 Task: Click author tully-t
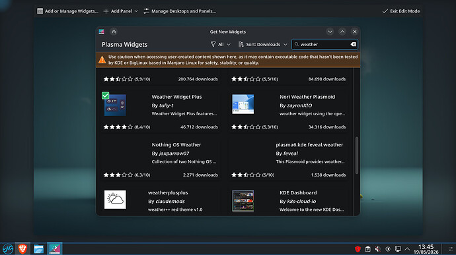166,105
